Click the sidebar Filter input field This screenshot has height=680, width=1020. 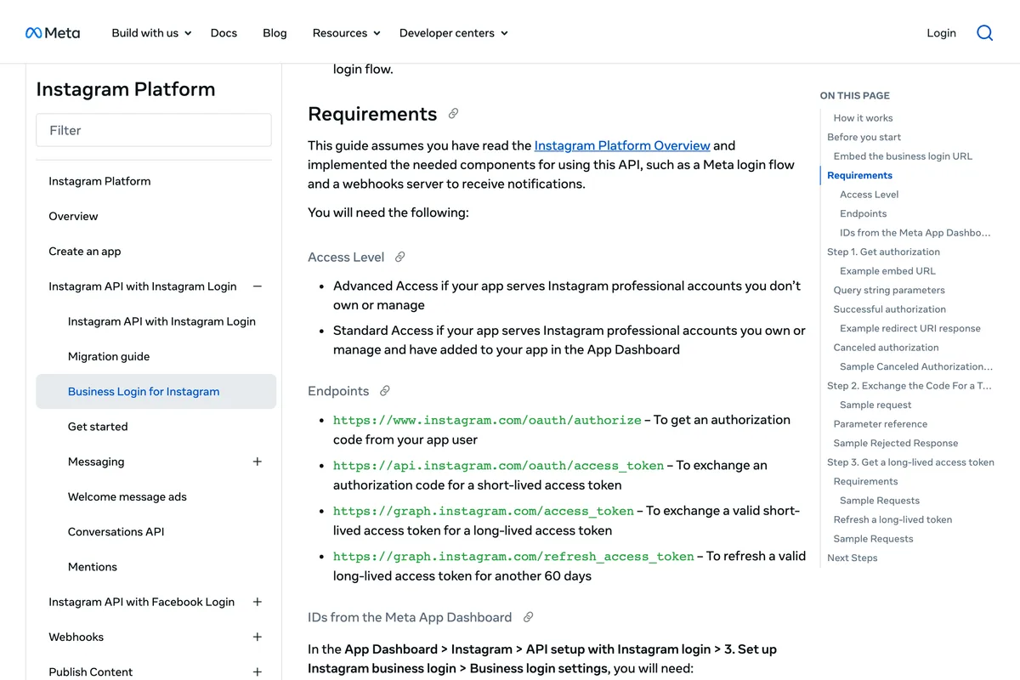click(x=154, y=130)
